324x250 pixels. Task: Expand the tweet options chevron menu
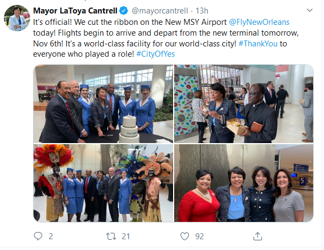309,10
